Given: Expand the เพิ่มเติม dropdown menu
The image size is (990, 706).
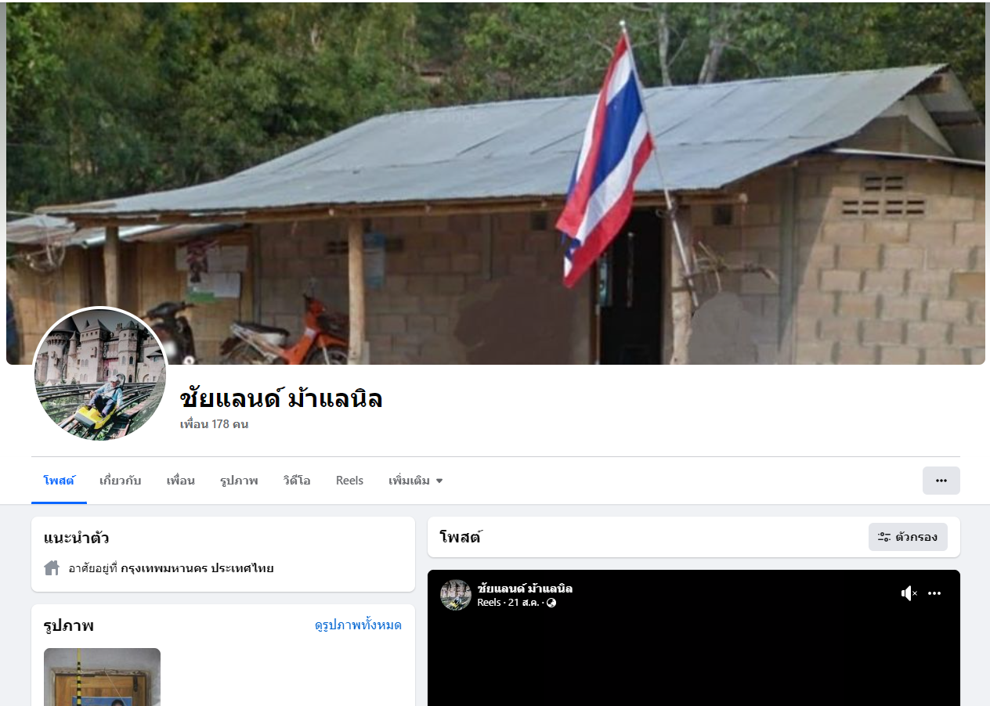Looking at the screenshot, I should tap(416, 481).
